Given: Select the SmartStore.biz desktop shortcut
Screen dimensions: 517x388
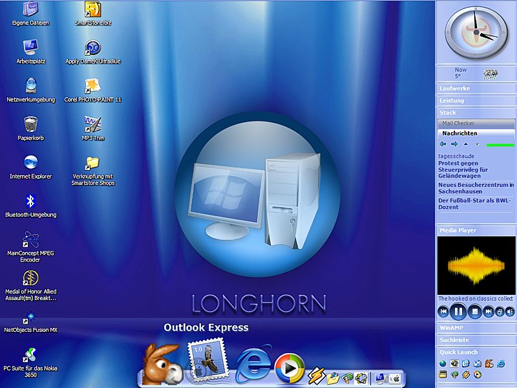Looking at the screenshot, I should (92, 13).
